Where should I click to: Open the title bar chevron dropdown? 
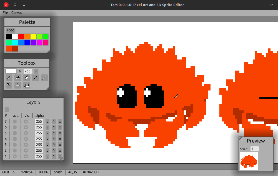click(x=271, y=5)
